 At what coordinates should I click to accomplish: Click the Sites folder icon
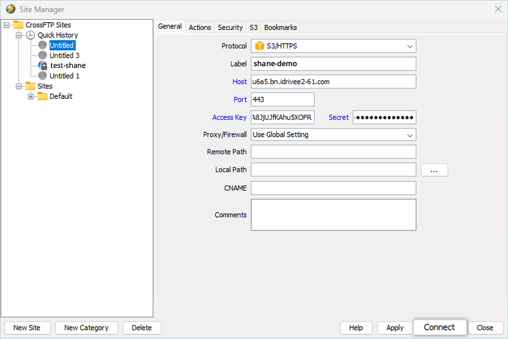pyautogui.click(x=30, y=86)
